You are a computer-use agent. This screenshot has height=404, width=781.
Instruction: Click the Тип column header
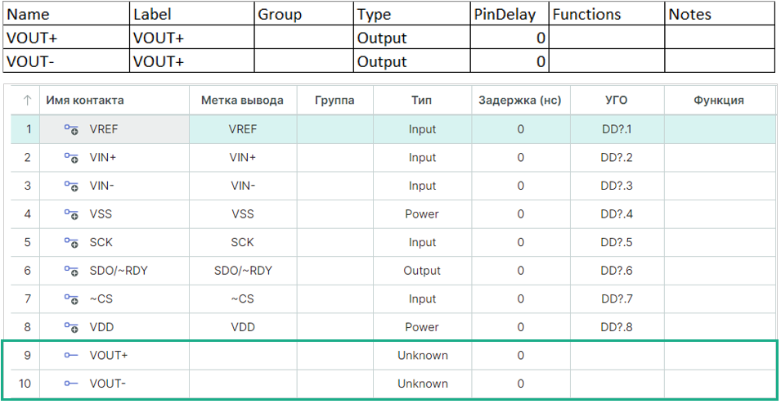click(422, 101)
